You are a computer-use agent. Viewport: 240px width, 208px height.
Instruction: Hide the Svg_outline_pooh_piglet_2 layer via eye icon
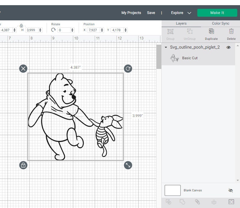[229, 47]
